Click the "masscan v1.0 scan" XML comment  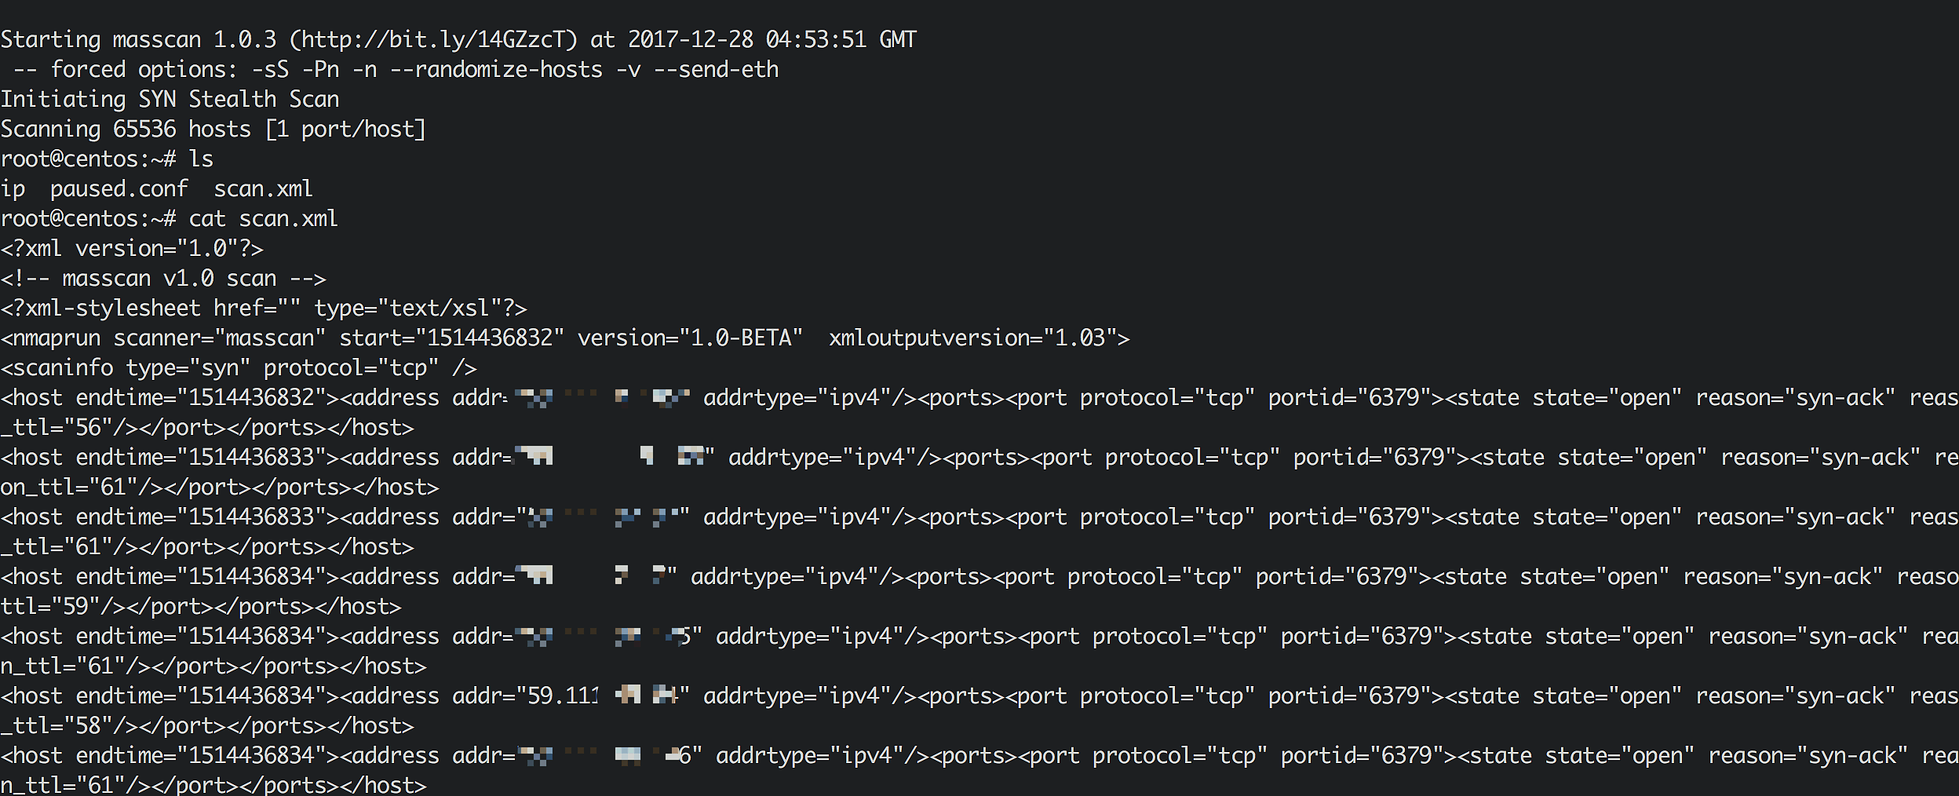(x=170, y=279)
